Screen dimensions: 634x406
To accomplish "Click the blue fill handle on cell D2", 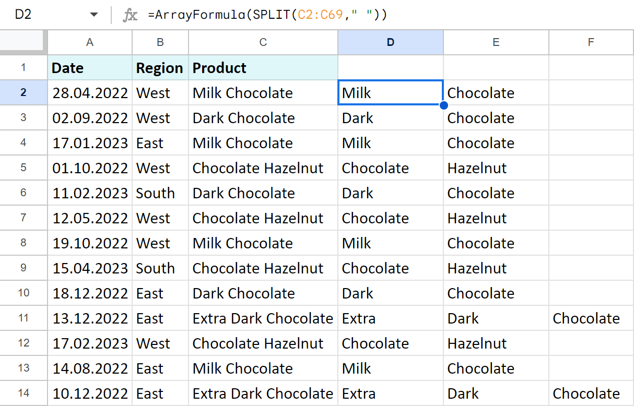I will pyautogui.click(x=443, y=105).
